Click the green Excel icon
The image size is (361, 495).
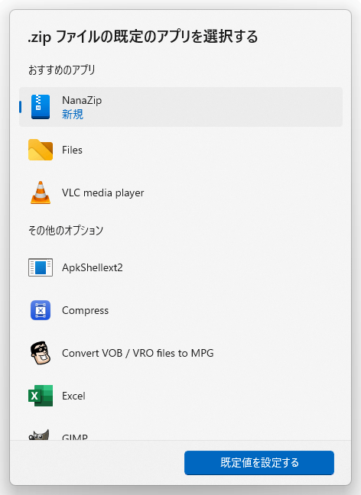pos(41,396)
